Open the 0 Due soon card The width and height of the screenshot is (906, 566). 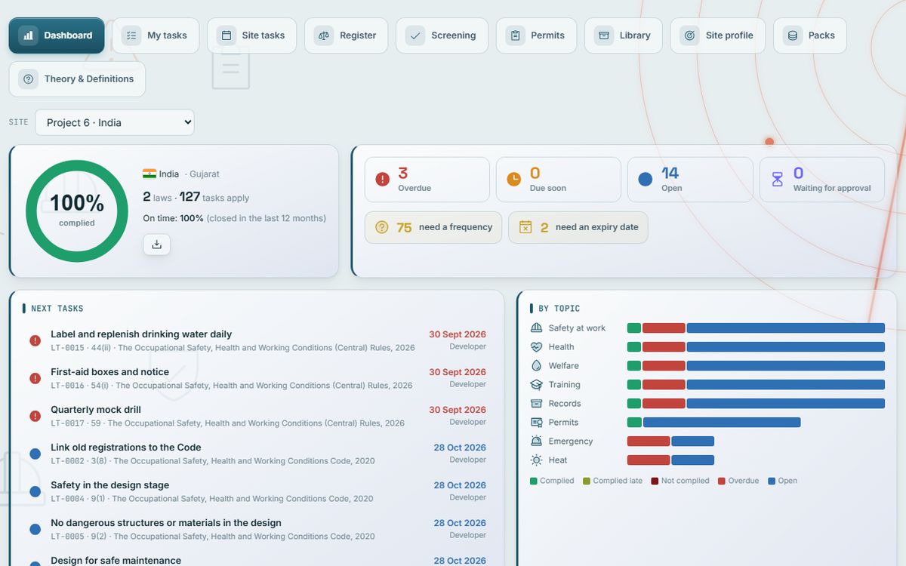[559, 180]
